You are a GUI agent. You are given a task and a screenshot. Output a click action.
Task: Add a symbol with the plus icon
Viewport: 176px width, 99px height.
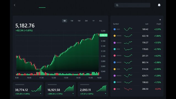point(160,20)
